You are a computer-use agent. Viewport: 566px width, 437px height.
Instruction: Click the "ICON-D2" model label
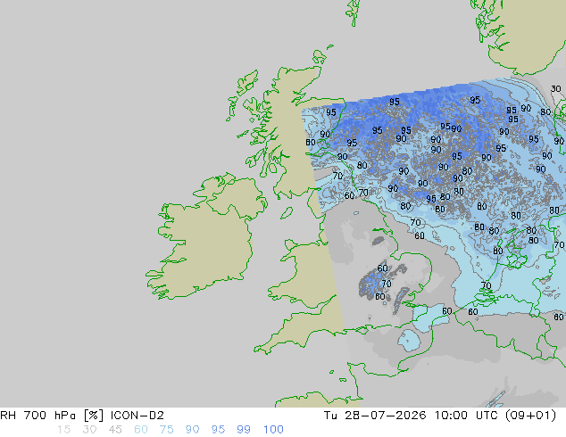click(x=137, y=416)
